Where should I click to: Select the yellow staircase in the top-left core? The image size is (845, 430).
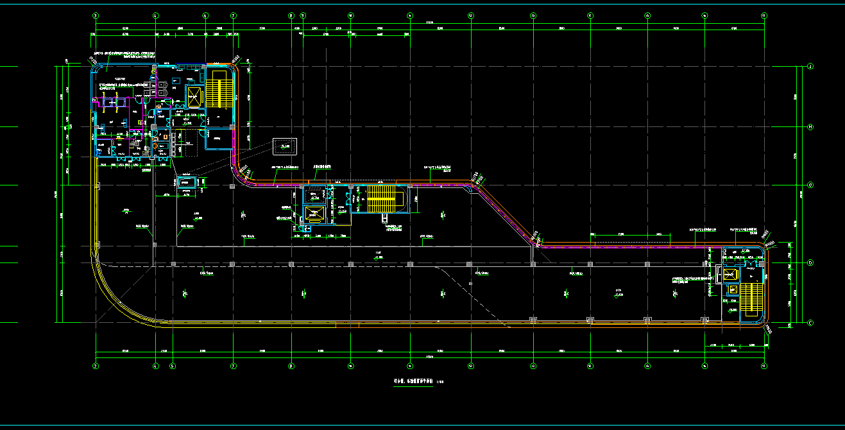point(216,89)
